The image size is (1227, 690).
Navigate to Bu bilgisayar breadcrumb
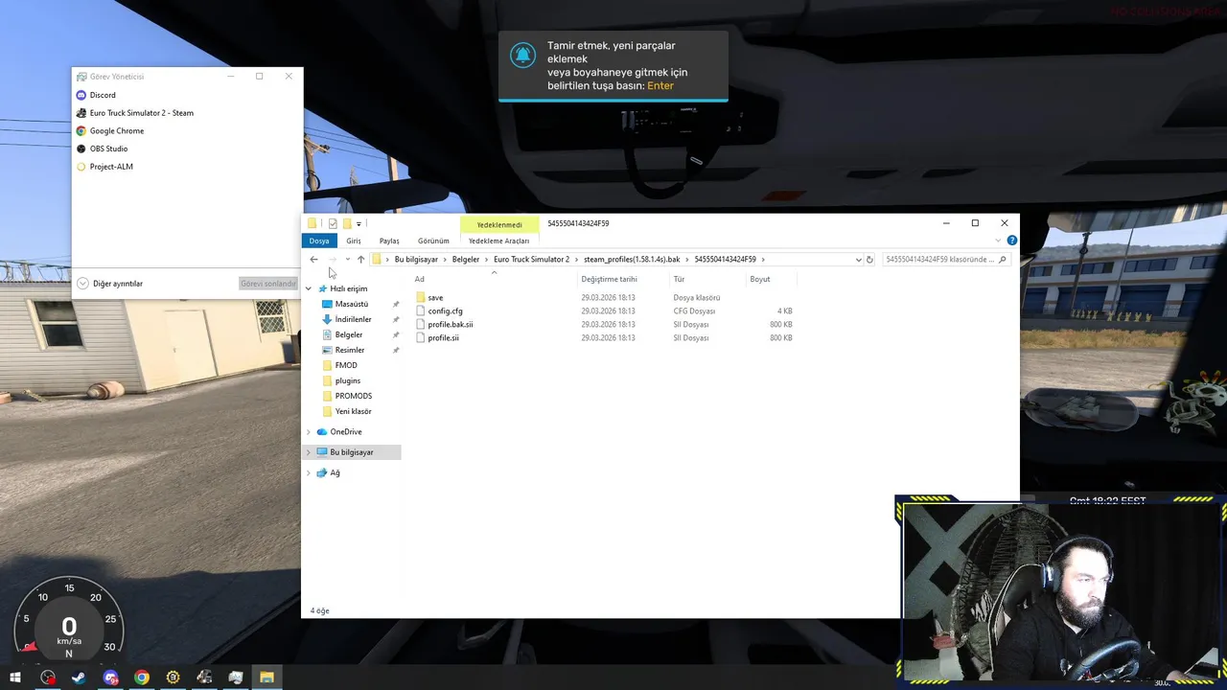pos(416,260)
